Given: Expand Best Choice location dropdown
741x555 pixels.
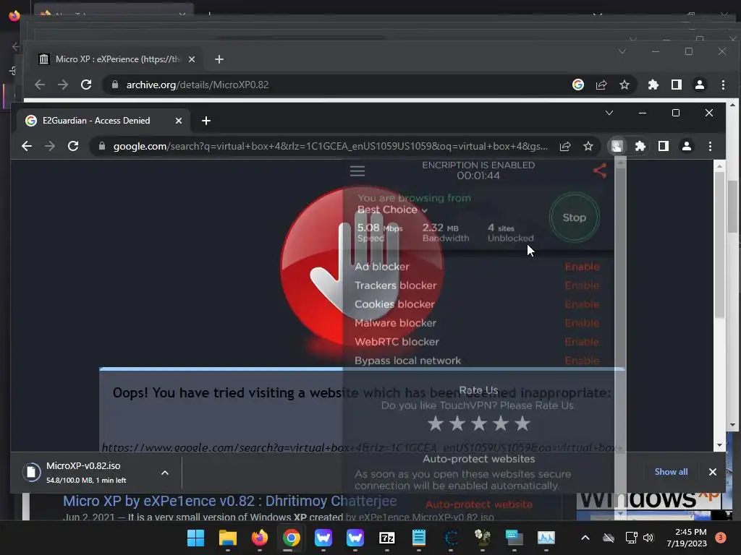Looking at the screenshot, I should (392, 210).
